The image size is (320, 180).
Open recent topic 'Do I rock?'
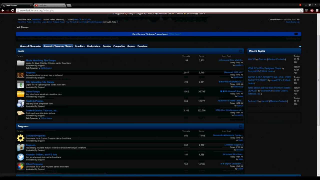253,101
